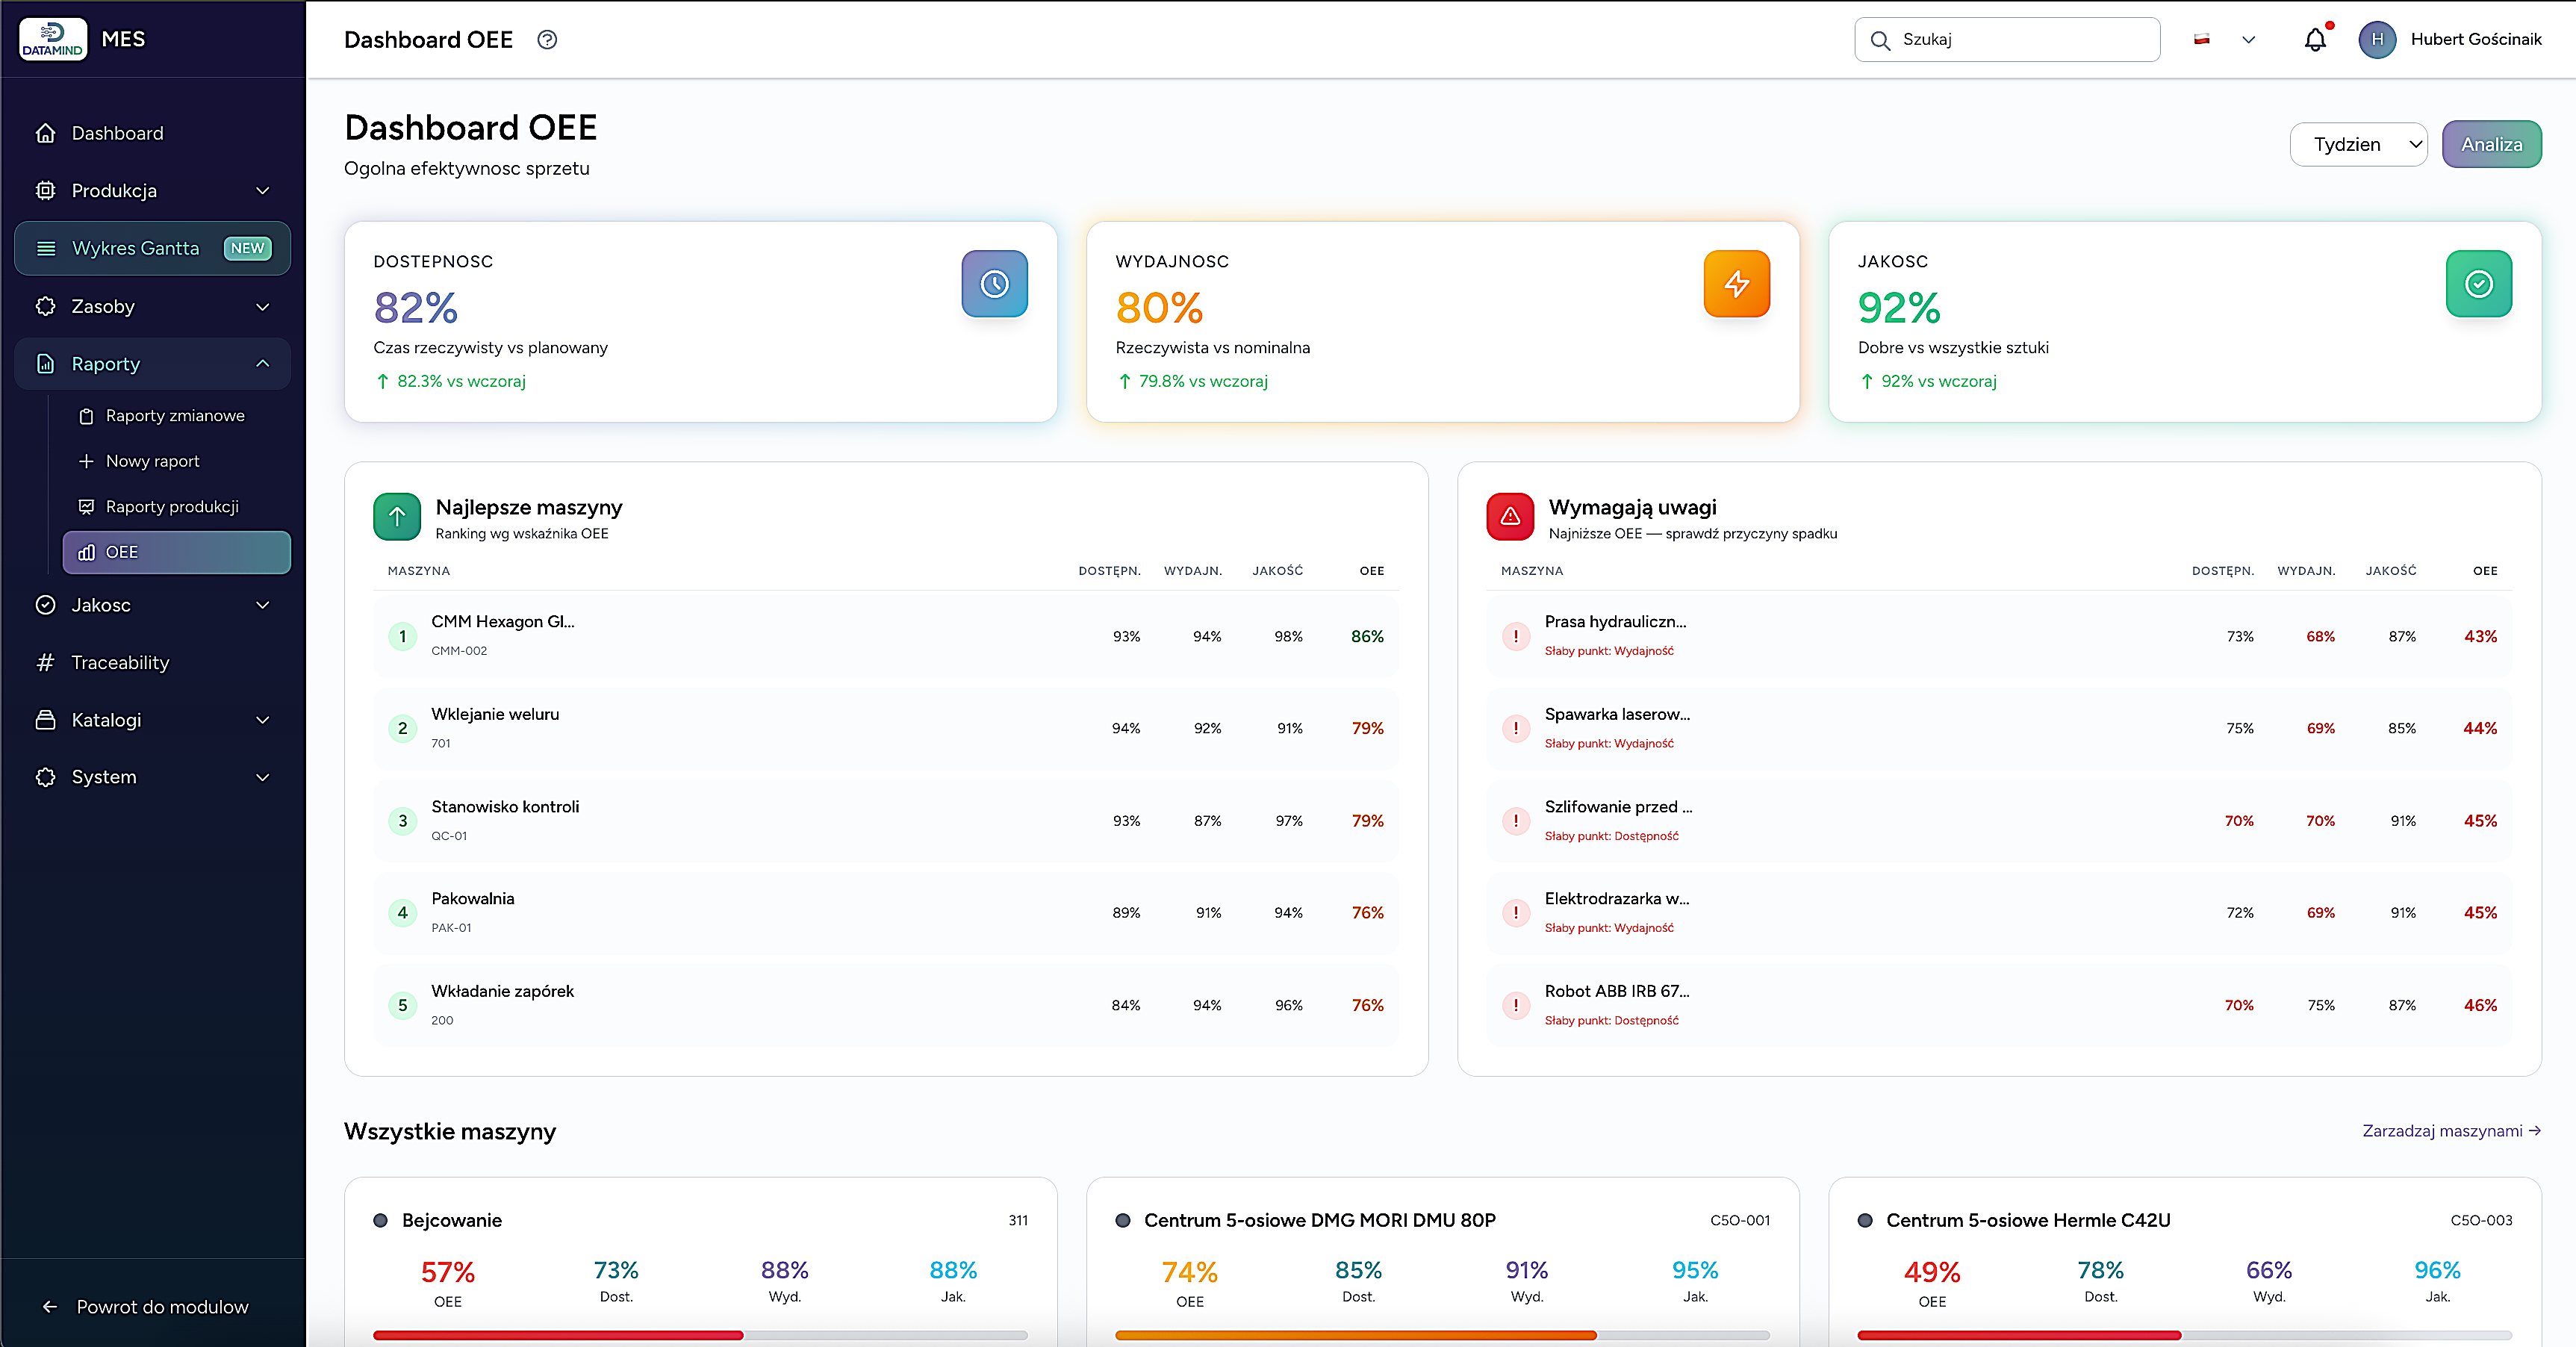
Task: Click the Dostepnosc clock icon
Action: click(x=994, y=284)
